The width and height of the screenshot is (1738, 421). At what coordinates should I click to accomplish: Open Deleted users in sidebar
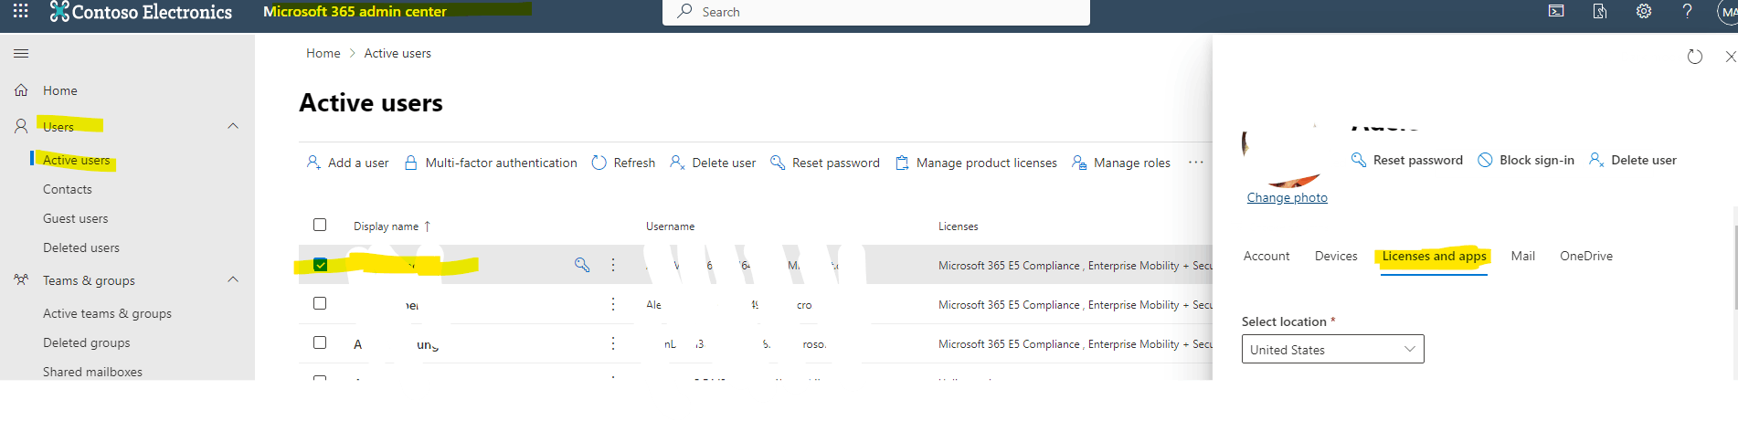tap(80, 247)
